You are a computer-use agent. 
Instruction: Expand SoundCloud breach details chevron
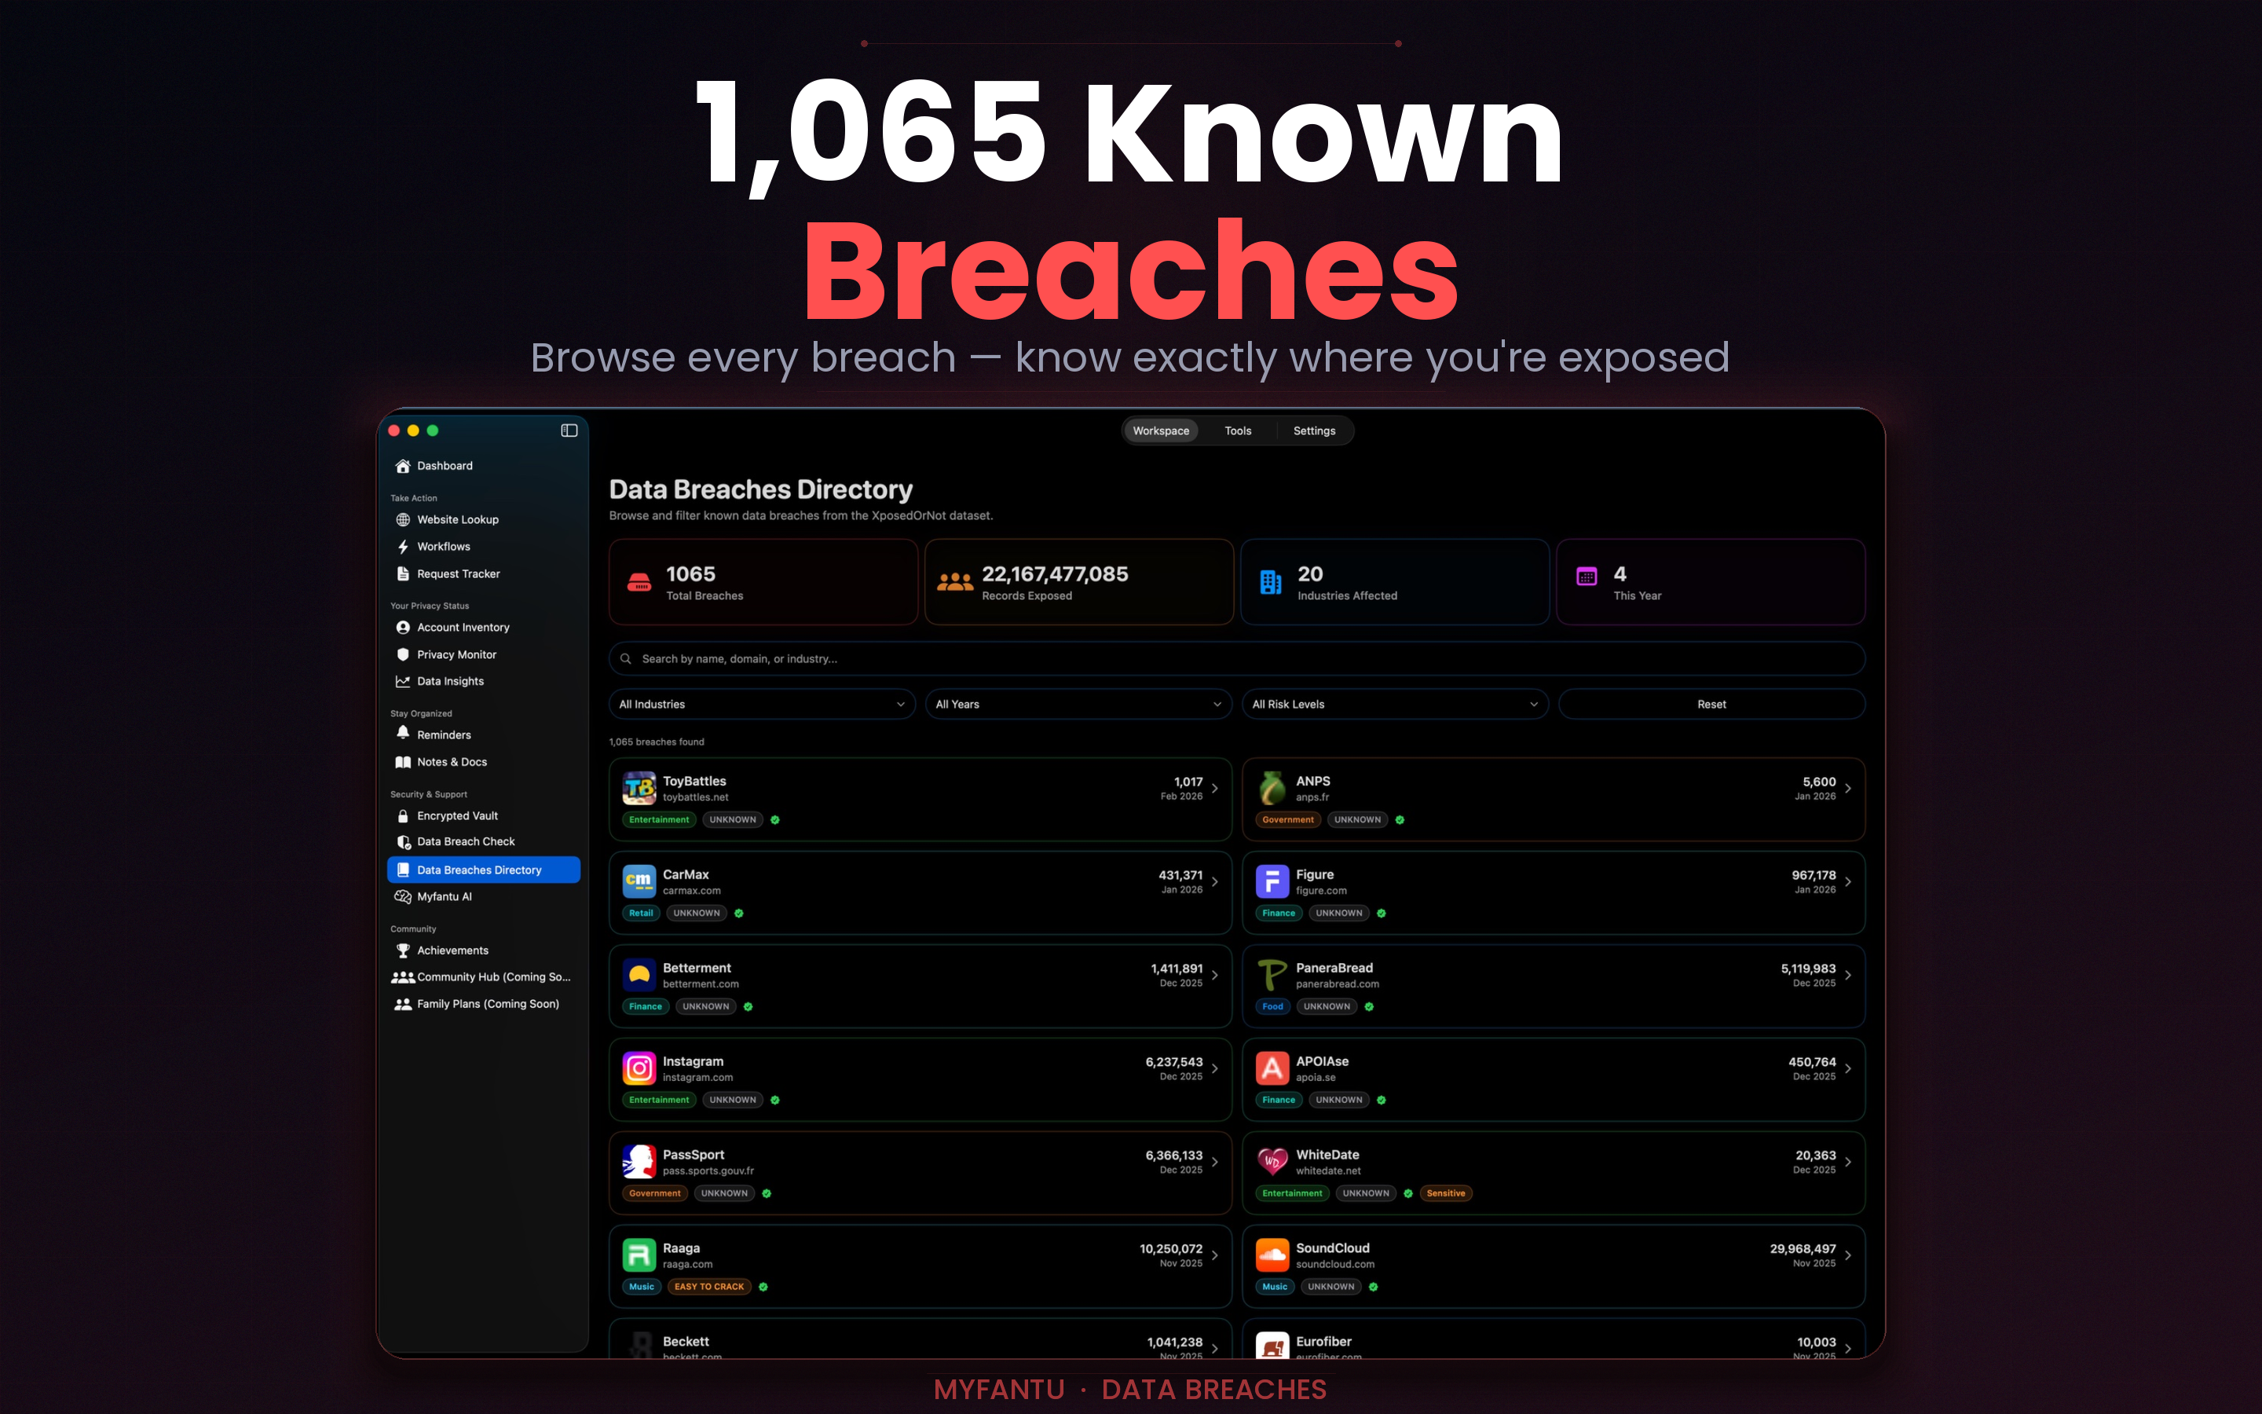coord(1848,1256)
